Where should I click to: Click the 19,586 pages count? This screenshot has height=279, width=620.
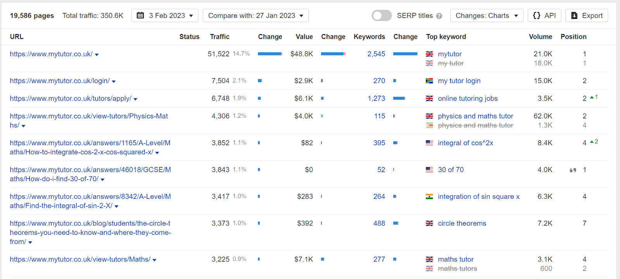click(x=32, y=15)
